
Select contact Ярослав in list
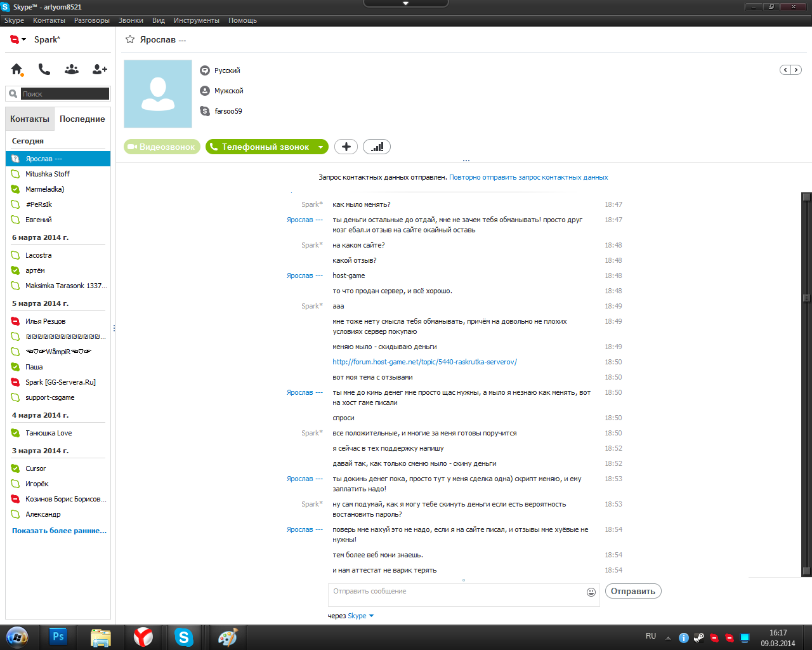(58, 159)
